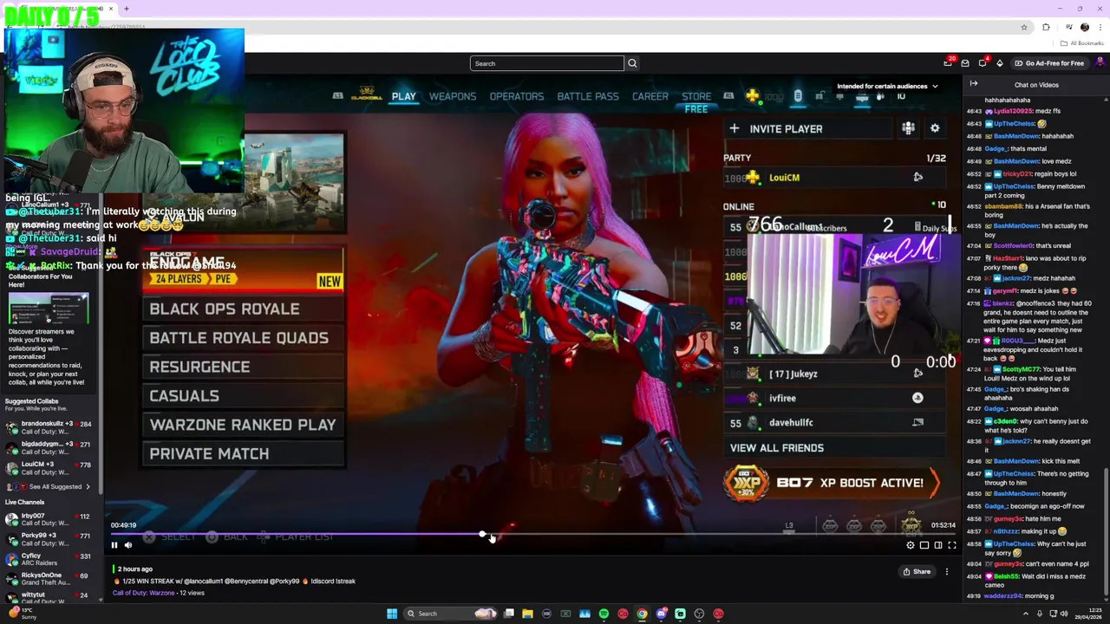1110x624 pixels.
Task: Open the Twitch inbox notifications
Action: point(965,63)
